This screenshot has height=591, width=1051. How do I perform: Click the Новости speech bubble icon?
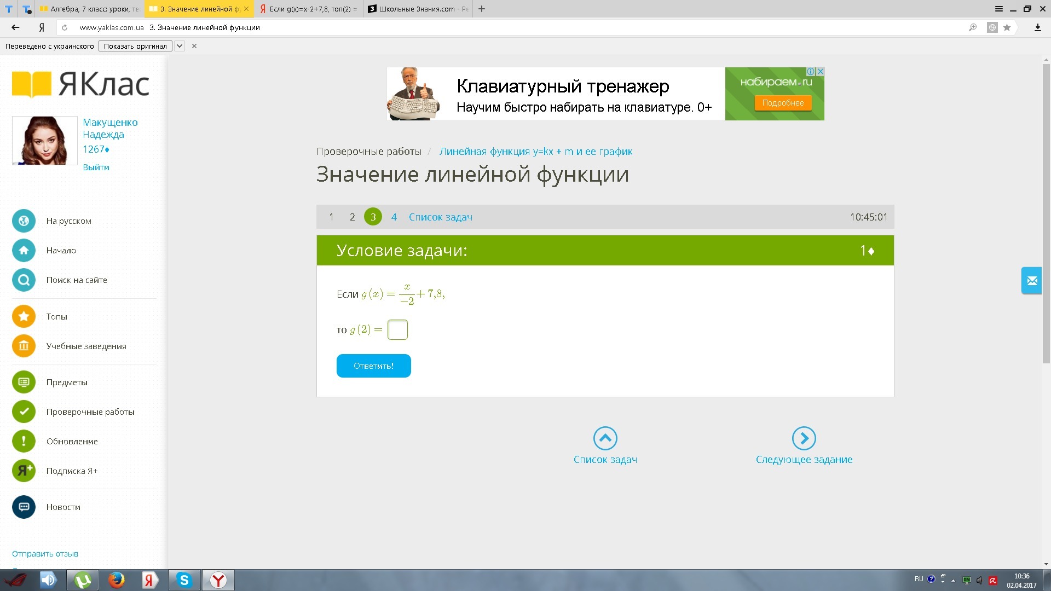[24, 507]
